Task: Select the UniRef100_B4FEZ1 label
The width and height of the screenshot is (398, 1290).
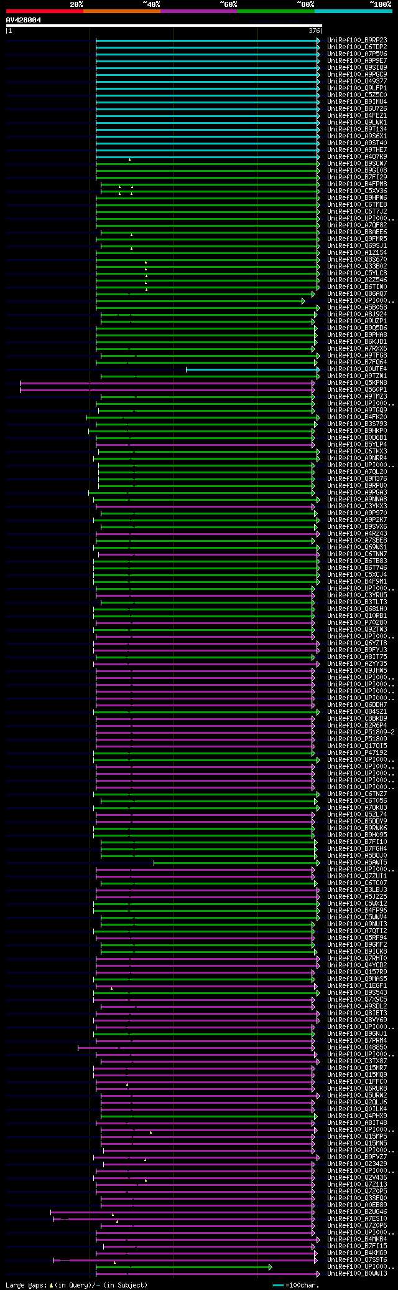Action: [x=357, y=116]
